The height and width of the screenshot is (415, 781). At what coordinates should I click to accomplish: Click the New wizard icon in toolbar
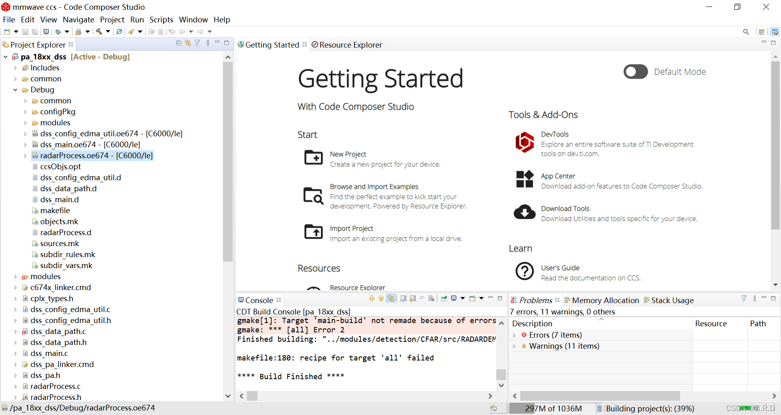coord(7,32)
